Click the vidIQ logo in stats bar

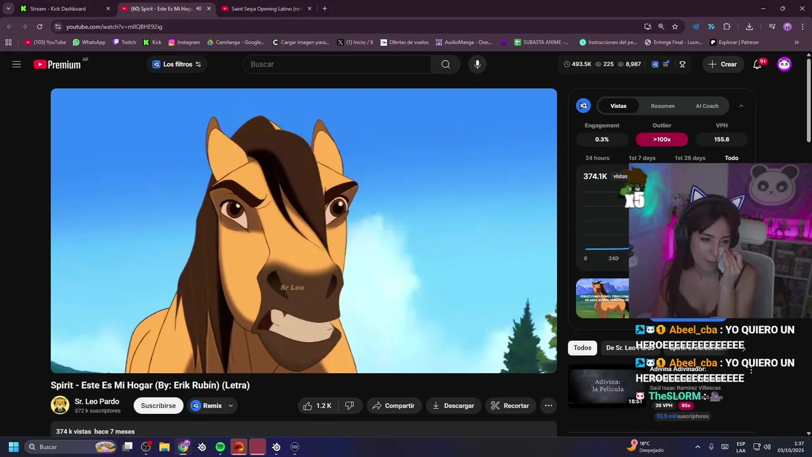pyautogui.click(x=655, y=64)
